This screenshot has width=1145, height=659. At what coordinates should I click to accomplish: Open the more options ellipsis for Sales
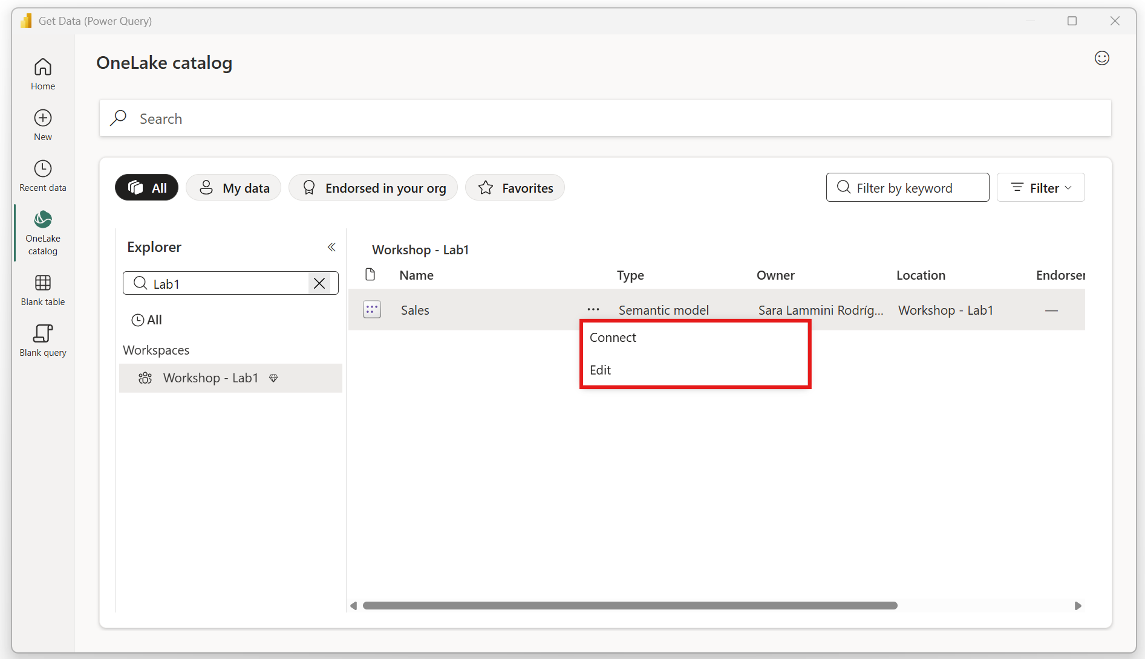tap(593, 309)
